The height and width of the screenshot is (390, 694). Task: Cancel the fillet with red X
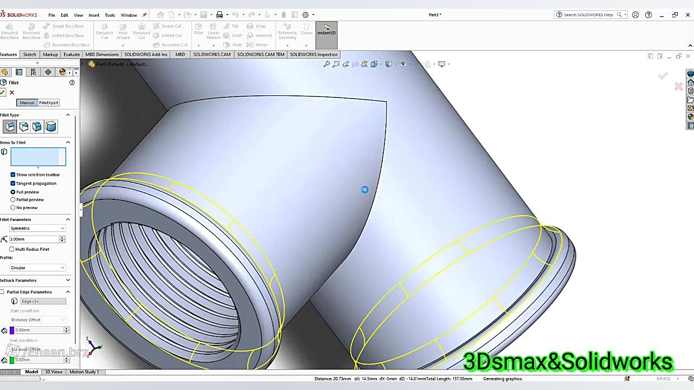pos(12,93)
